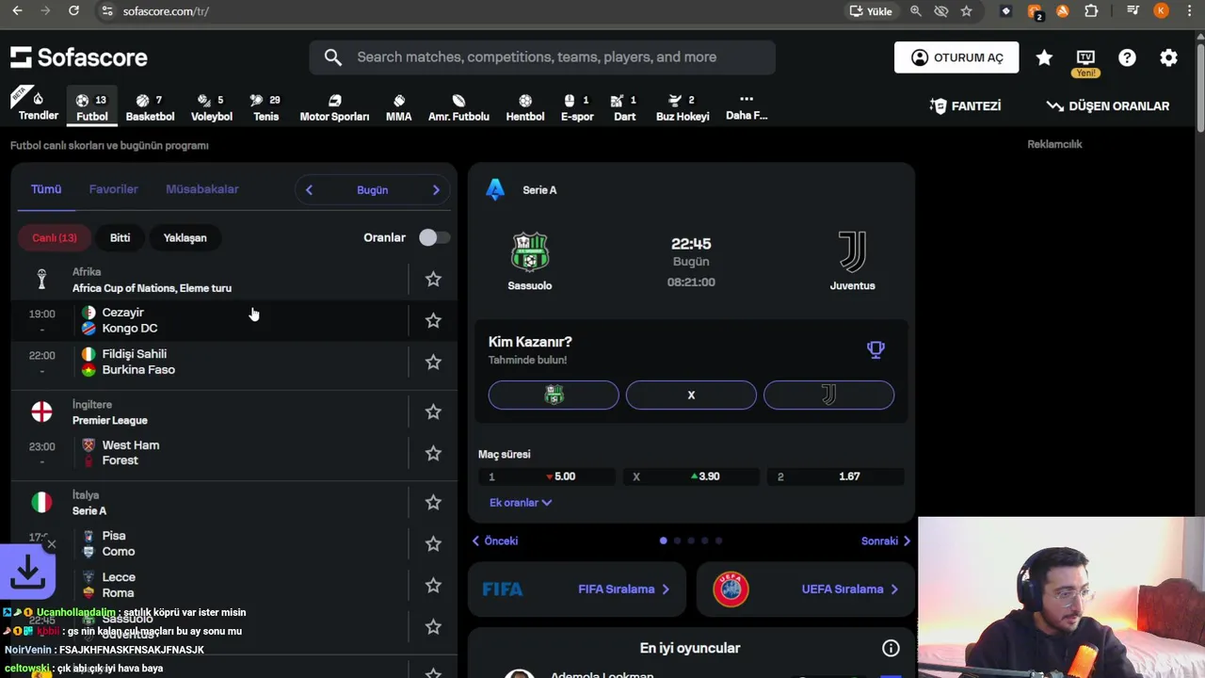The image size is (1205, 678).
Task: Open the Amr. Futbolu category
Action: (458, 106)
